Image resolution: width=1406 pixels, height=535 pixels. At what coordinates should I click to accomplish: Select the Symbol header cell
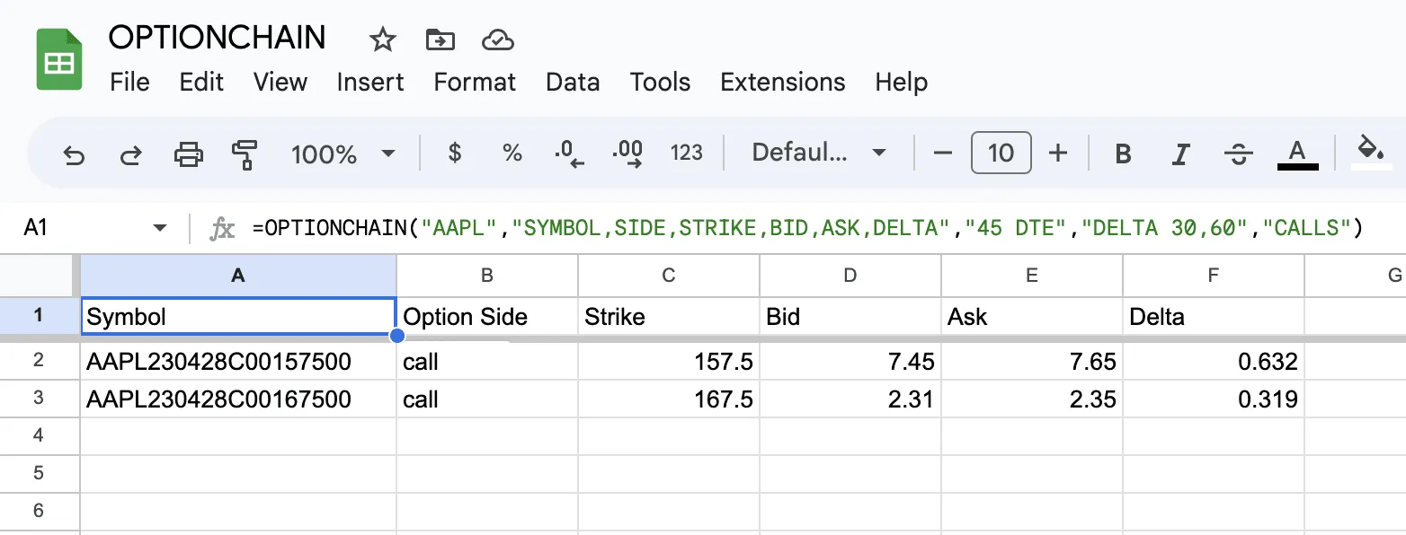238,316
